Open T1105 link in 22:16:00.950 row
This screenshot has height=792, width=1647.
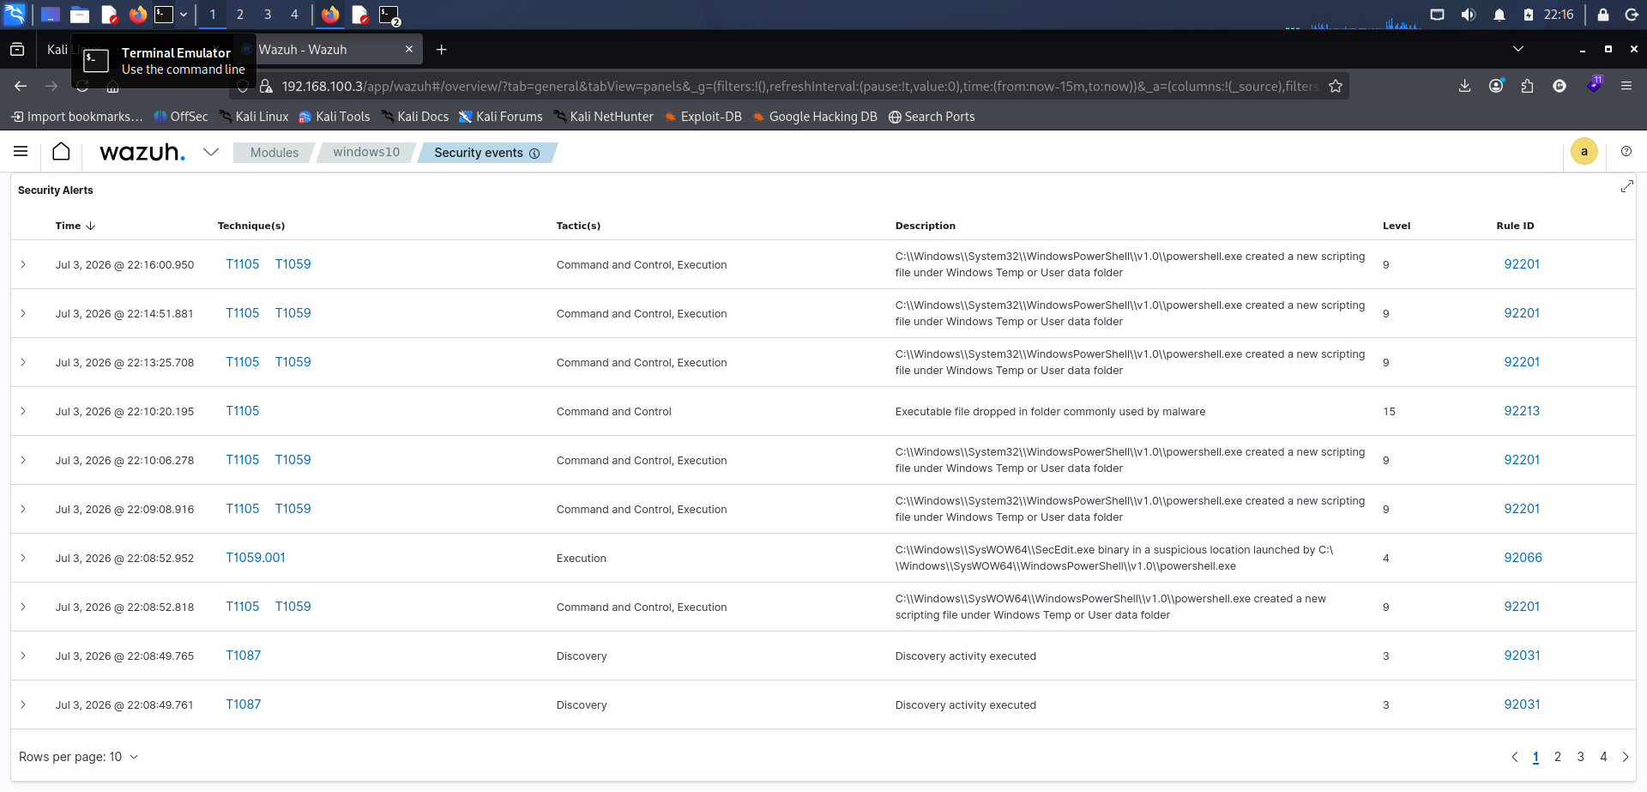[243, 264]
